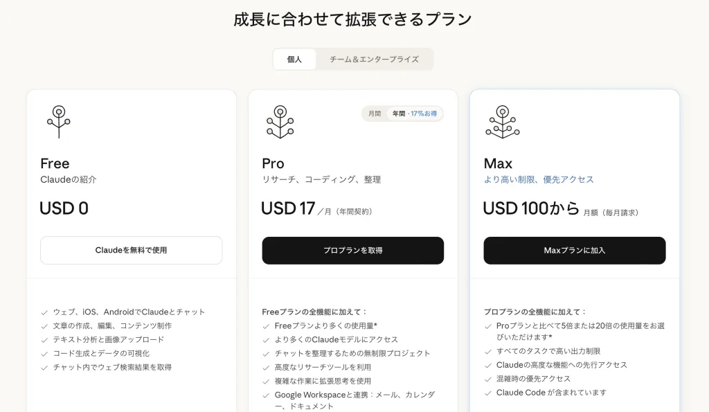Viewport: 709px width, 412px height.
Task: Switch to チーム＆エンタープライズ tab
Action: pyautogui.click(x=374, y=60)
